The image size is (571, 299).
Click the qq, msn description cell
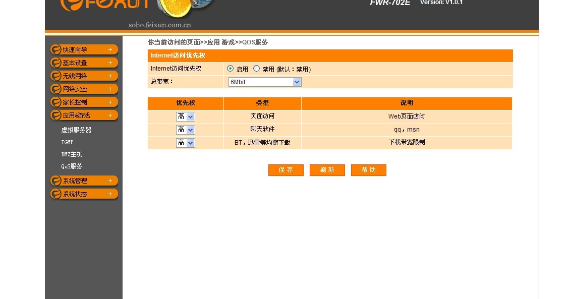[x=407, y=130]
